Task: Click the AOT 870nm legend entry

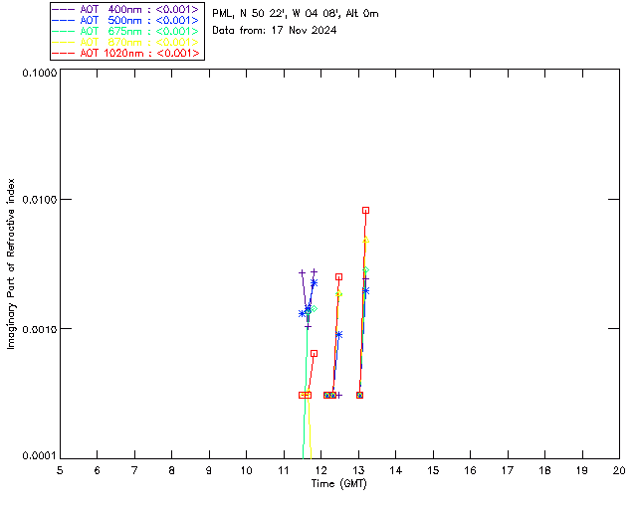Action: click(127, 42)
